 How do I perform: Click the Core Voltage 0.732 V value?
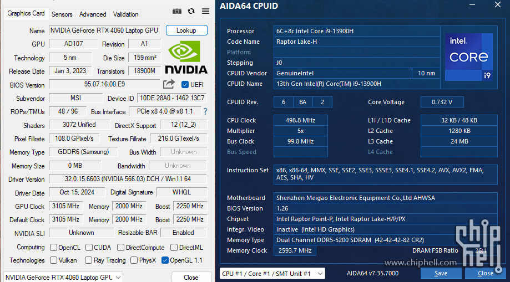442,102
